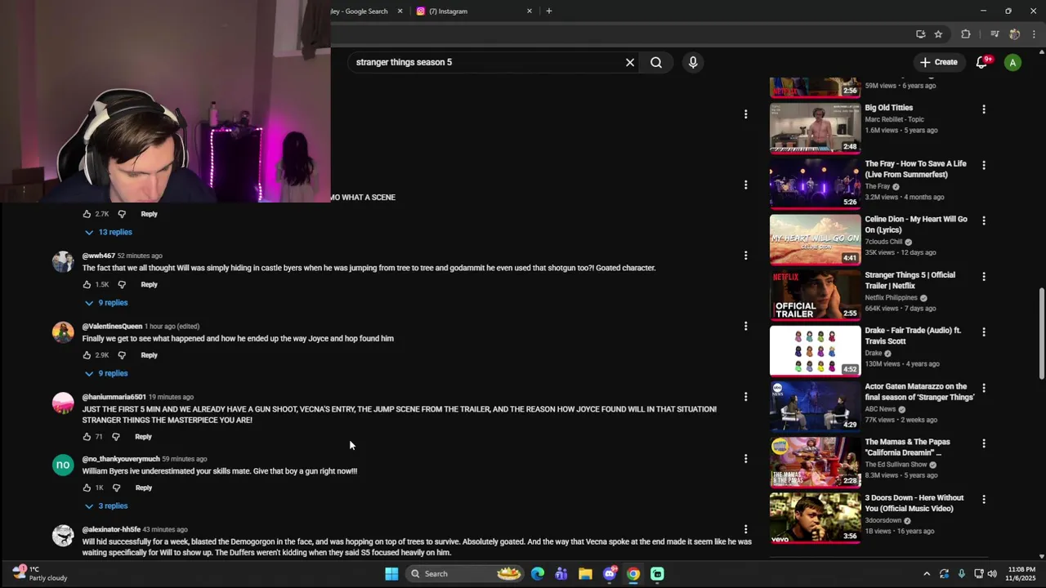Expand 3 replies under @no_thankyouverymuch comment

[107, 506]
